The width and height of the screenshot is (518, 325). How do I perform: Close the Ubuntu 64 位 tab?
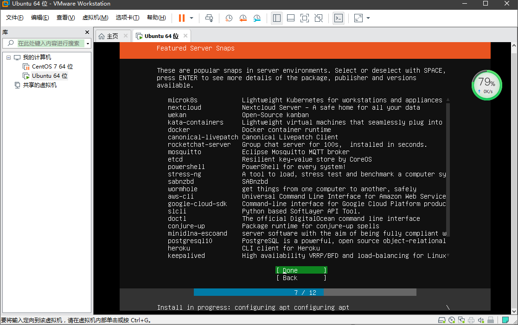tap(185, 36)
